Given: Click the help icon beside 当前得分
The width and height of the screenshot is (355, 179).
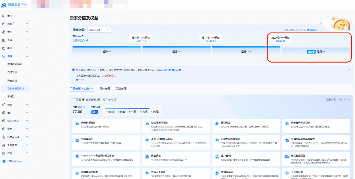Looking at the screenshot, I should point(83,107).
